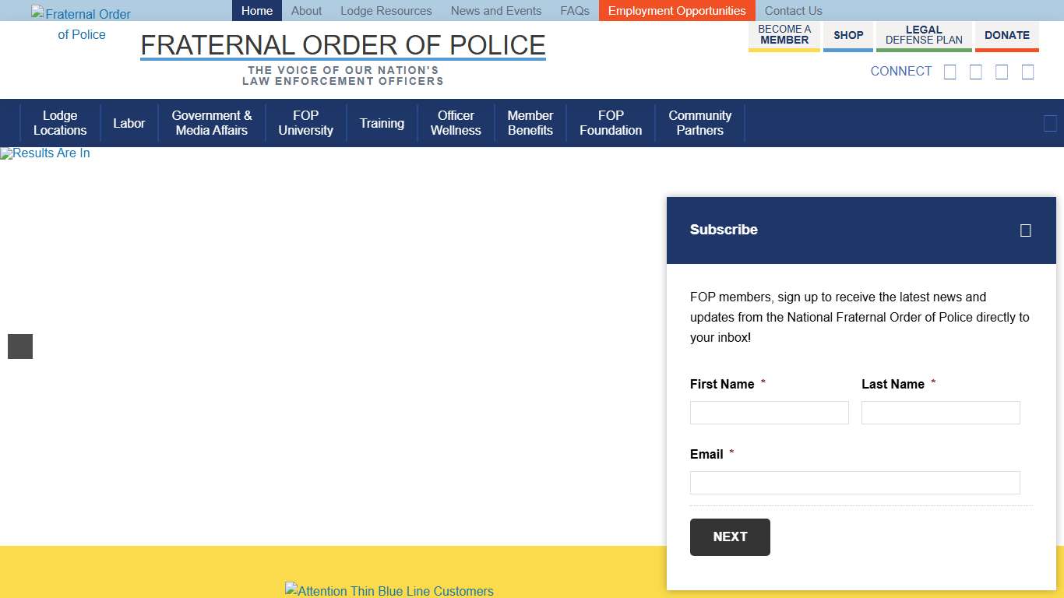Select the News and Events menu item
The image size is (1064, 598).
(x=495, y=10)
